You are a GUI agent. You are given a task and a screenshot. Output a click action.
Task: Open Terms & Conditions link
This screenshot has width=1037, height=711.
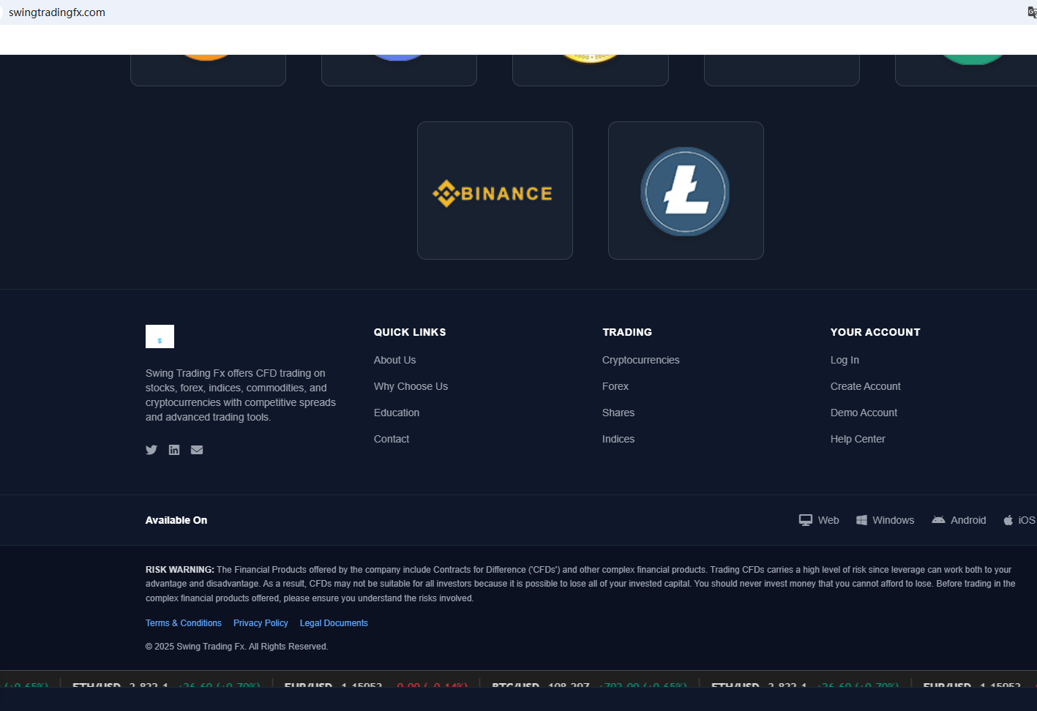click(184, 623)
